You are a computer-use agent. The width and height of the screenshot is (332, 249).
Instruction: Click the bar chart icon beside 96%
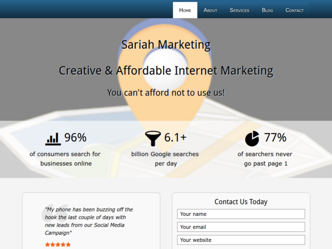click(53, 138)
